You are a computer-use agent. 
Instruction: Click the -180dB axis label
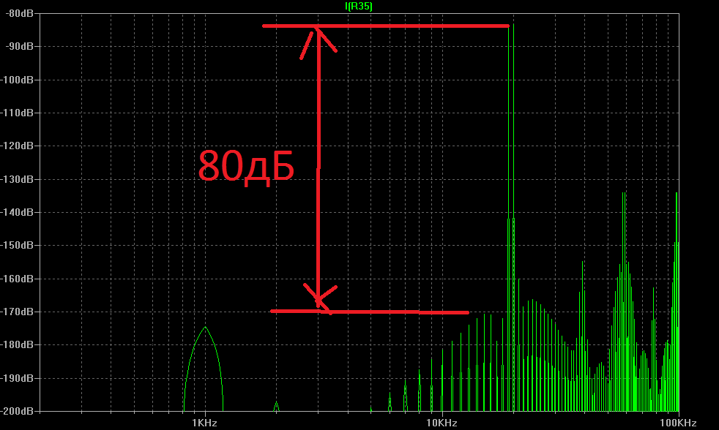coord(17,345)
